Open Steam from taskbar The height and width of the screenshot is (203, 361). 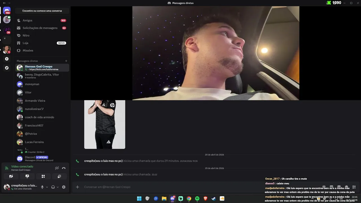pos(214,198)
